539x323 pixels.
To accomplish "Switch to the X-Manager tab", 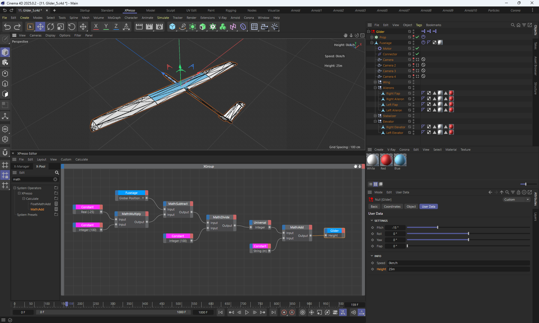I will pyautogui.click(x=22, y=166).
